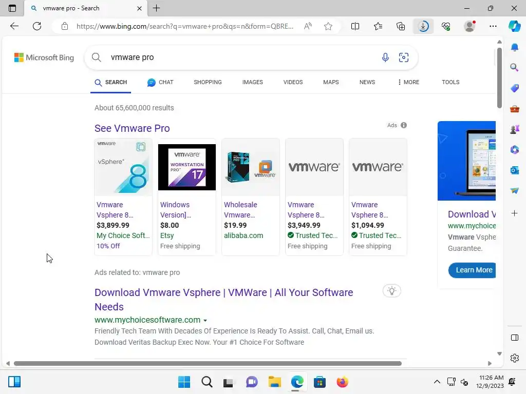Viewport: 526px width, 394px height.
Task: Open Copilot in the Edge sidebar
Action: click(515, 26)
